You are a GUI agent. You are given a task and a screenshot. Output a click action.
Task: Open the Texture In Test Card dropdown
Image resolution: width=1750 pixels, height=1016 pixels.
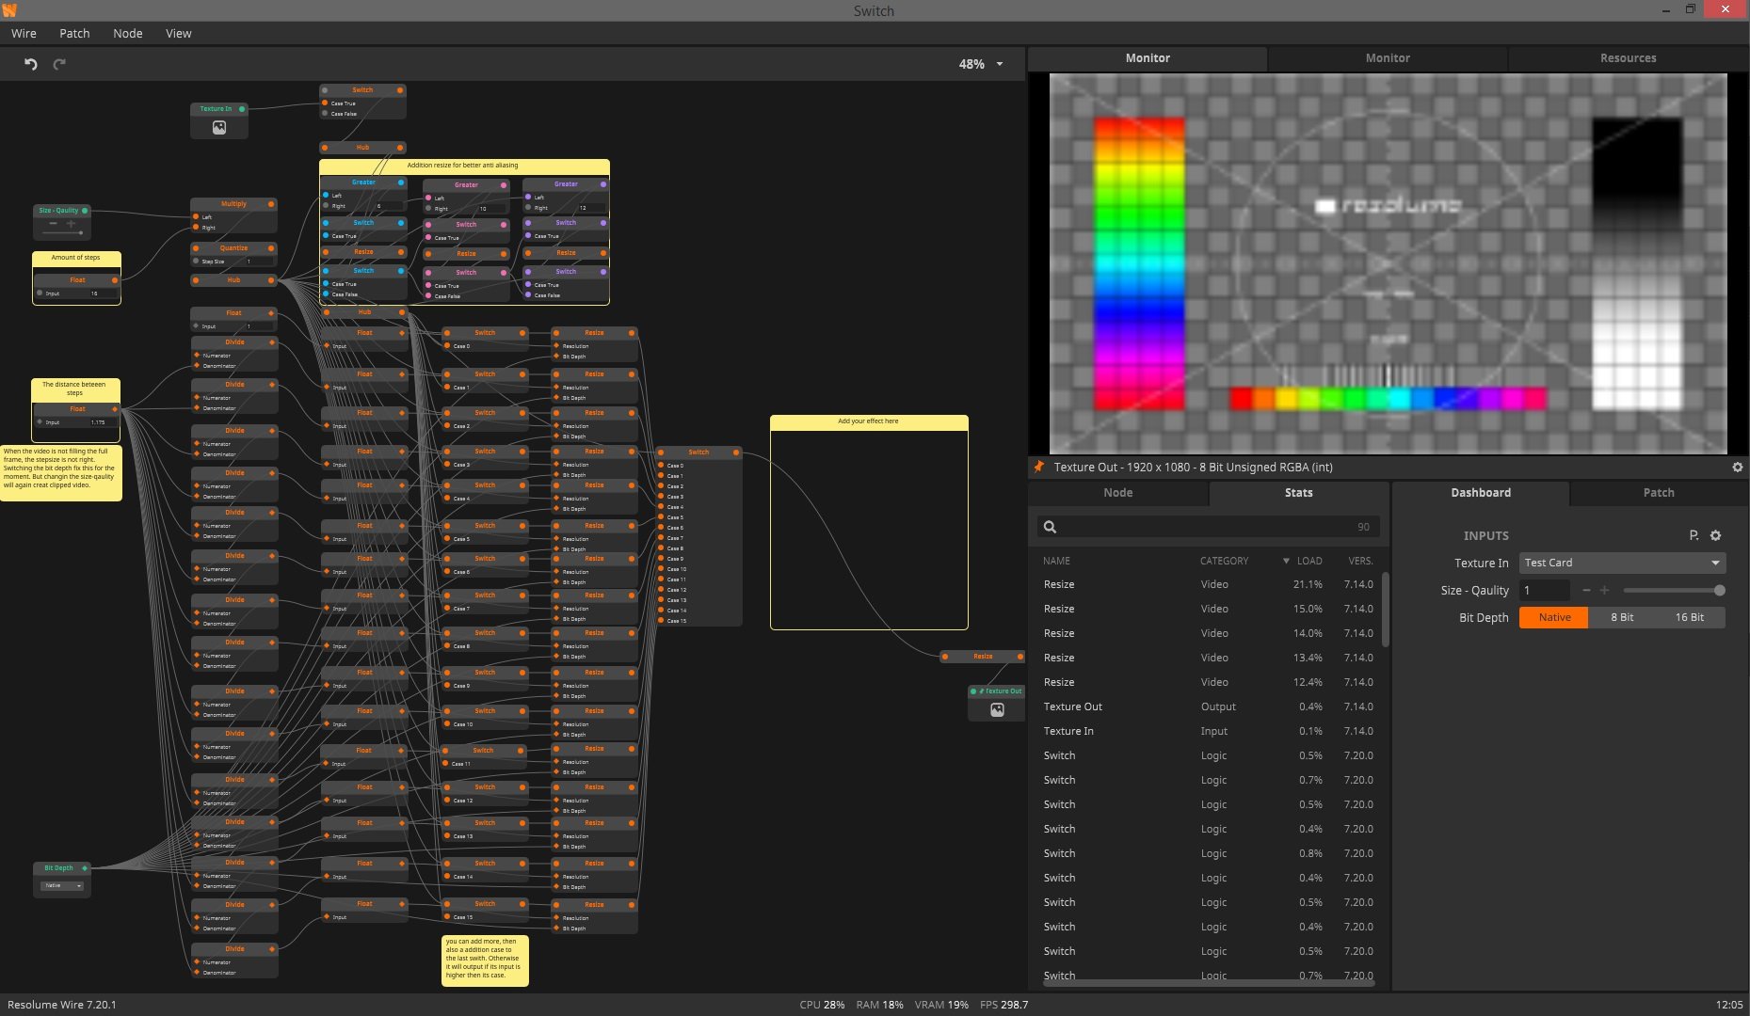tap(1621, 563)
